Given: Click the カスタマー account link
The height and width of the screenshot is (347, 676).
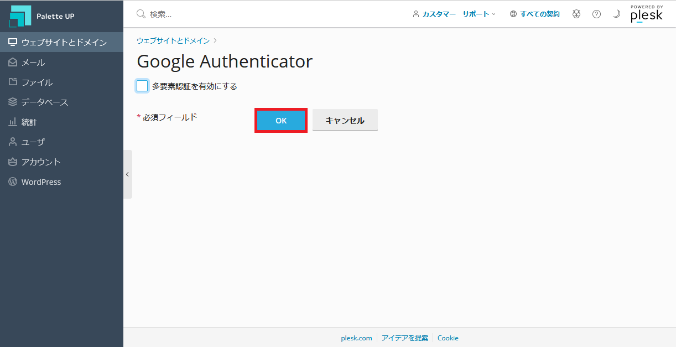Looking at the screenshot, I should coord(439,14).
